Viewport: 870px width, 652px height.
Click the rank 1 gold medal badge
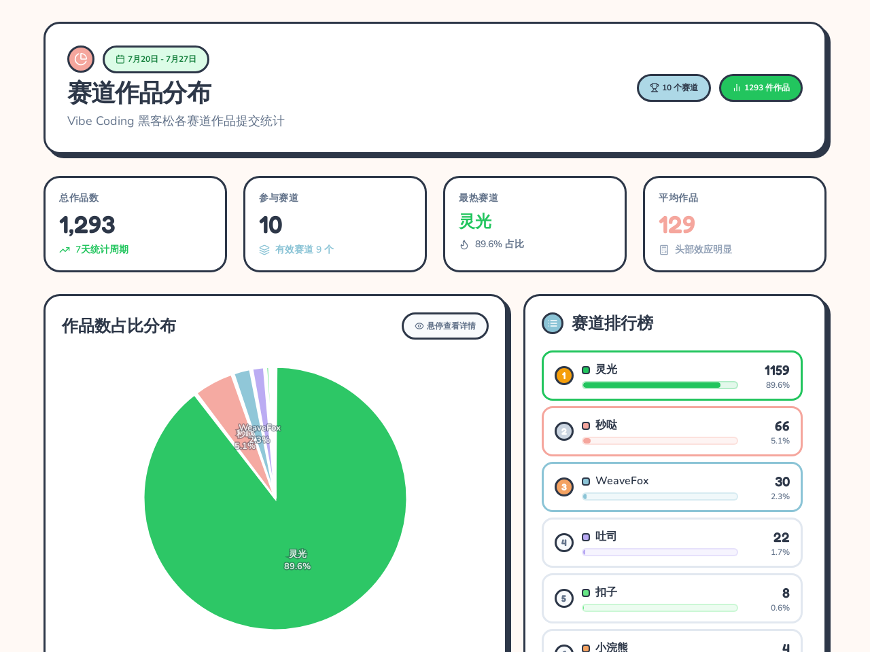(x=564, y=376)
